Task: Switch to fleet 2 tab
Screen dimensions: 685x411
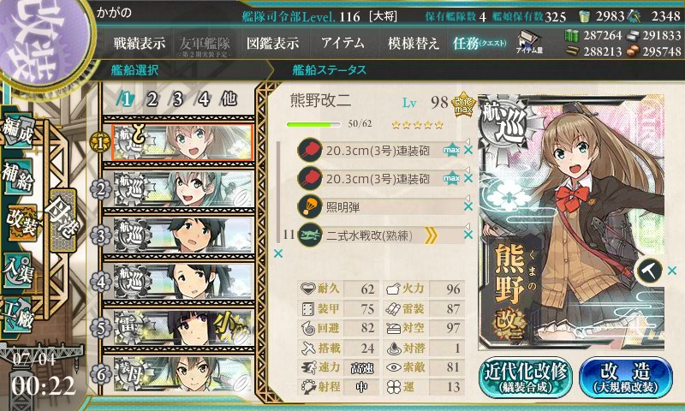Action: pos(152,99)
